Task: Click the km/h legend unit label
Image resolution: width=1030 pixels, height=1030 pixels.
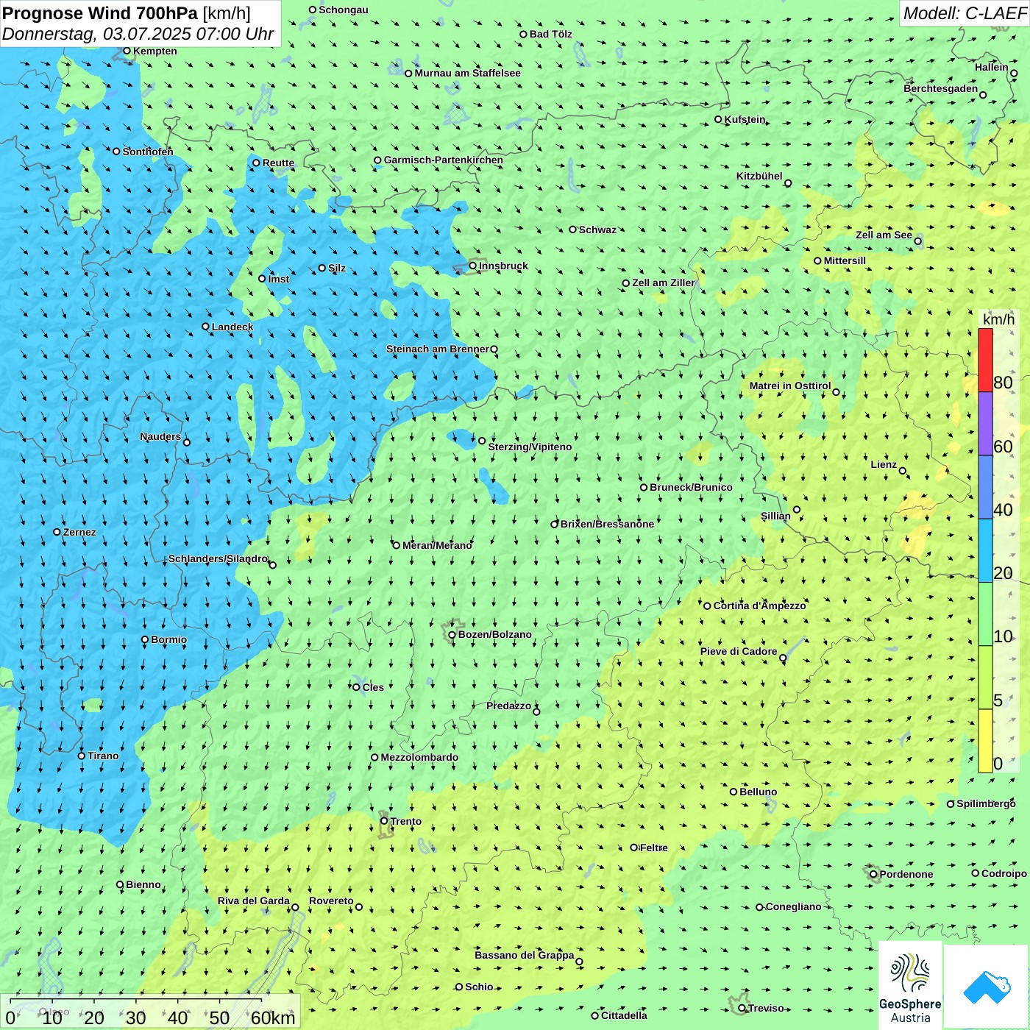Action: [998, 319]
